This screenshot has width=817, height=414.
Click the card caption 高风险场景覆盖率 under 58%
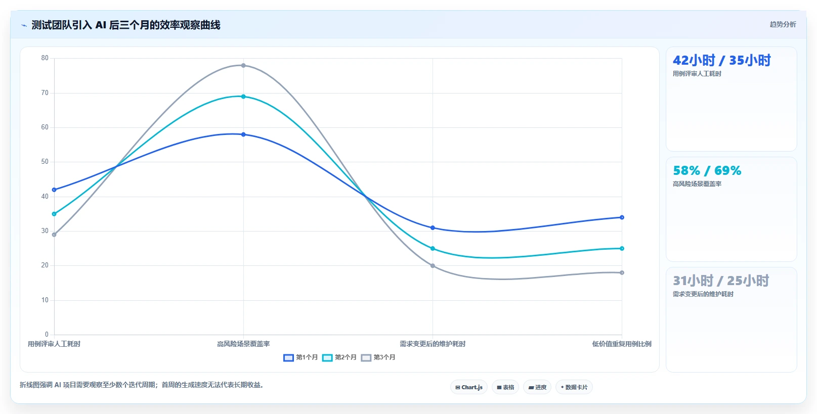tap(697, 184)
